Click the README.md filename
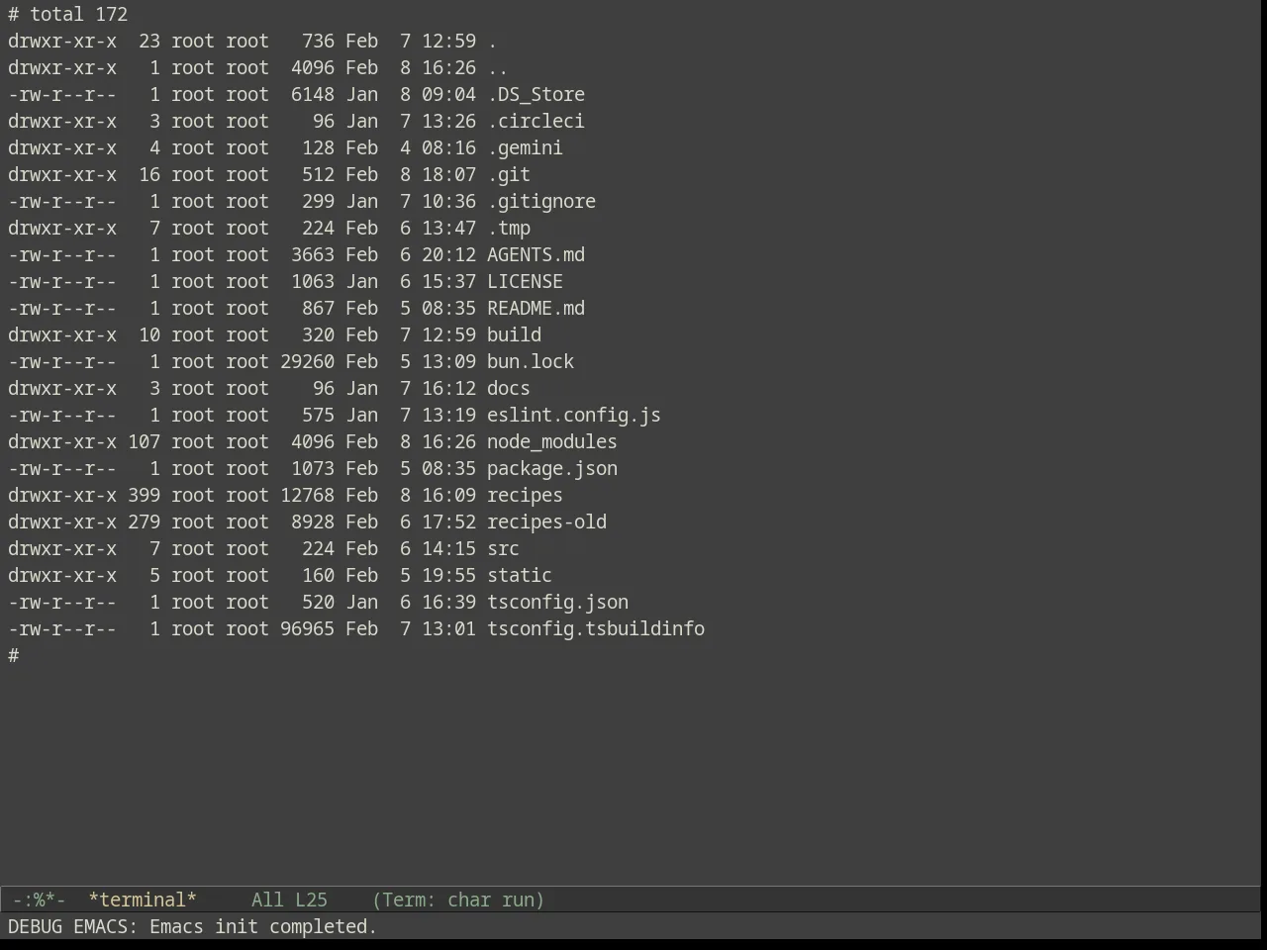Image resolution: width=1267 pixels, height=950 pixels. (x=536, y=308)
